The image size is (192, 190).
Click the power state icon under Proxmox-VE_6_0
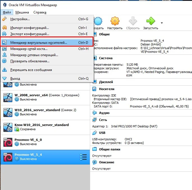[17, 144]
